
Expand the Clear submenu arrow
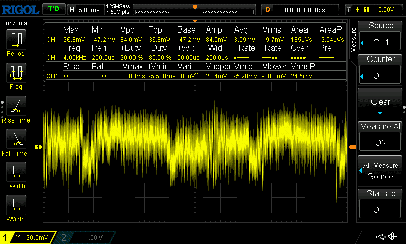(x=381, y=113)
